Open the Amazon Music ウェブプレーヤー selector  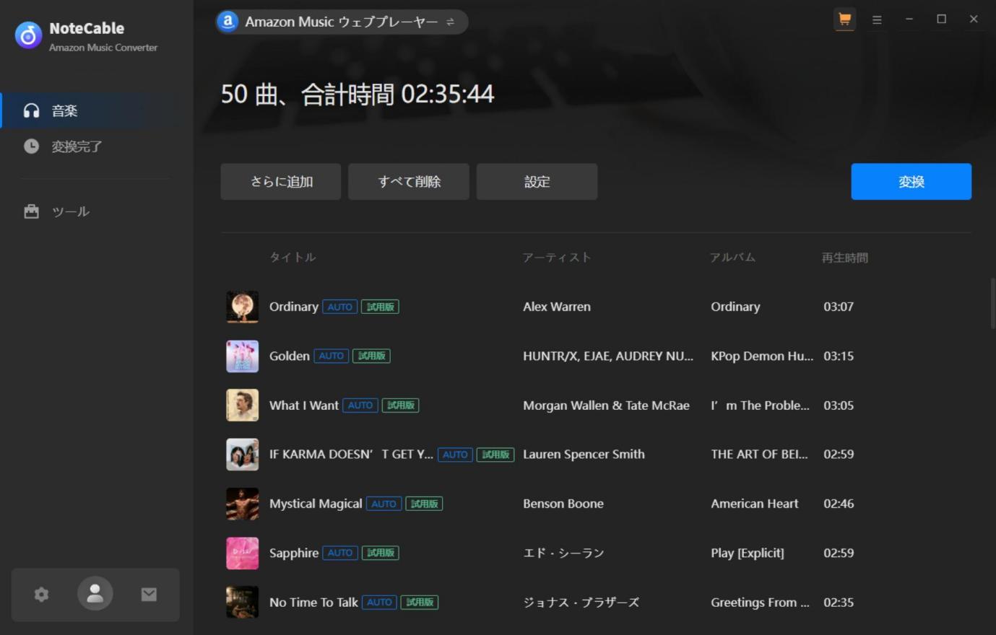[x=342, y=22]
